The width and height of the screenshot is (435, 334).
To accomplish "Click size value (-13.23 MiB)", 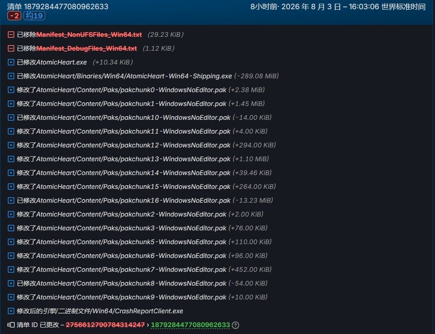I will click(253, 200).
